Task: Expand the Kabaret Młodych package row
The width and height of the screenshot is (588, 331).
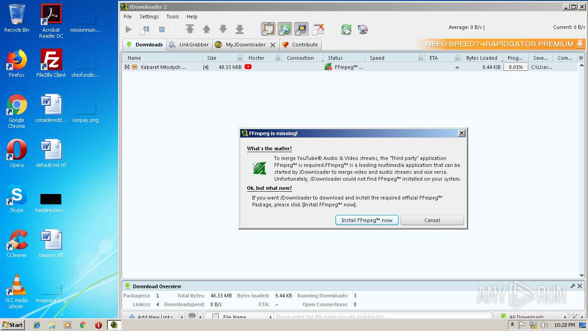Action: point(127,67)
